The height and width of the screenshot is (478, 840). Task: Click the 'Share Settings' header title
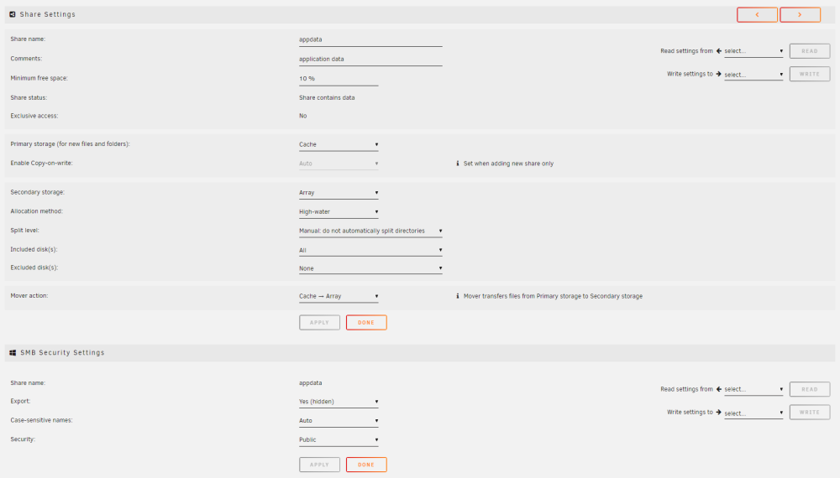click(48, 14)
